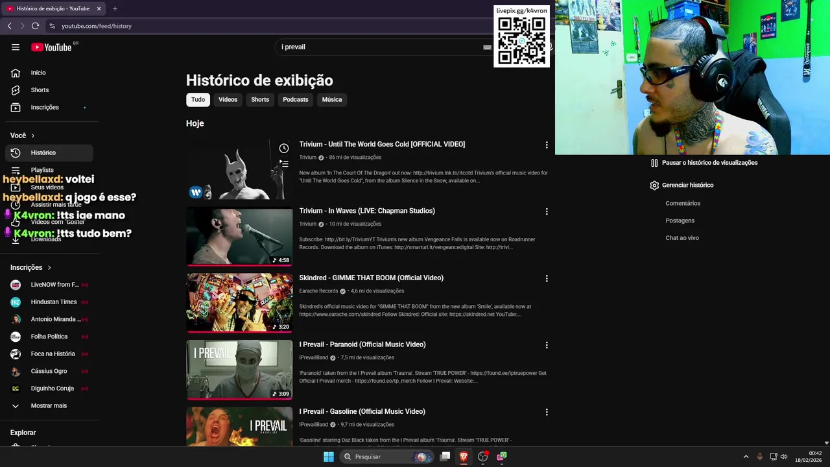Screen dimensions: 830x467
Task: Open Antonio Miranda subscription
Action: pos(49,319)
